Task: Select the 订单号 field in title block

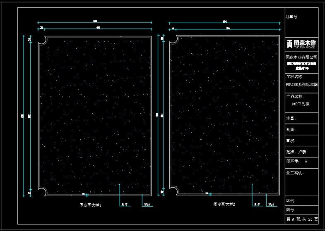Action: point(292,17)
